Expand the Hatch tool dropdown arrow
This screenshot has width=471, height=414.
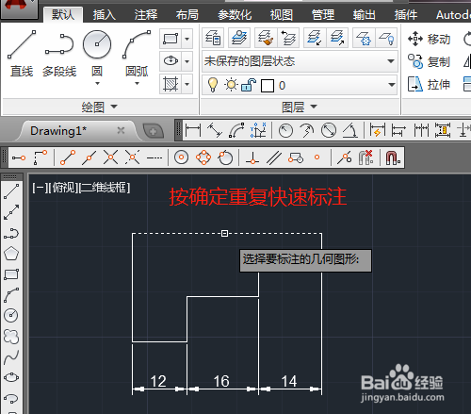[187, 84]
